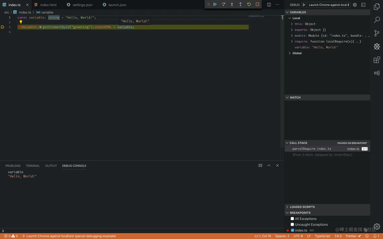Click the debug console input prompt
The height and width of the screenshot is (239, 383).
[142, 231]
